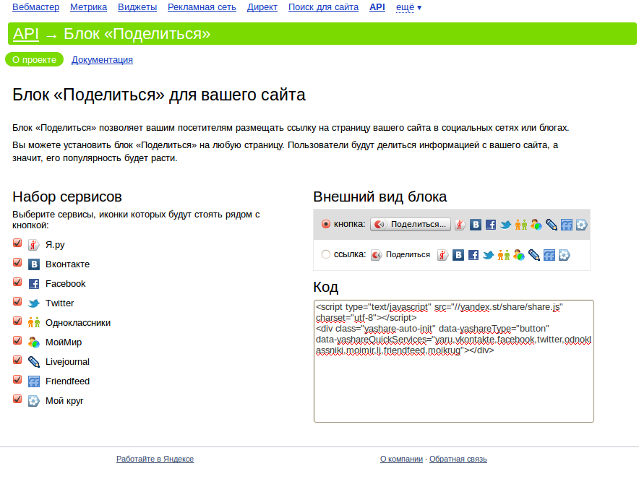
Task: Click the Vkontakte icon in link preview row
Action: (x=458, y=255)
